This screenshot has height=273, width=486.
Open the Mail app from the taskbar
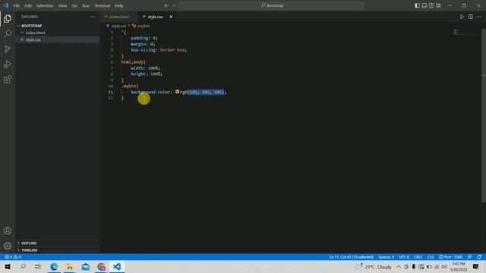pos(86,267)
